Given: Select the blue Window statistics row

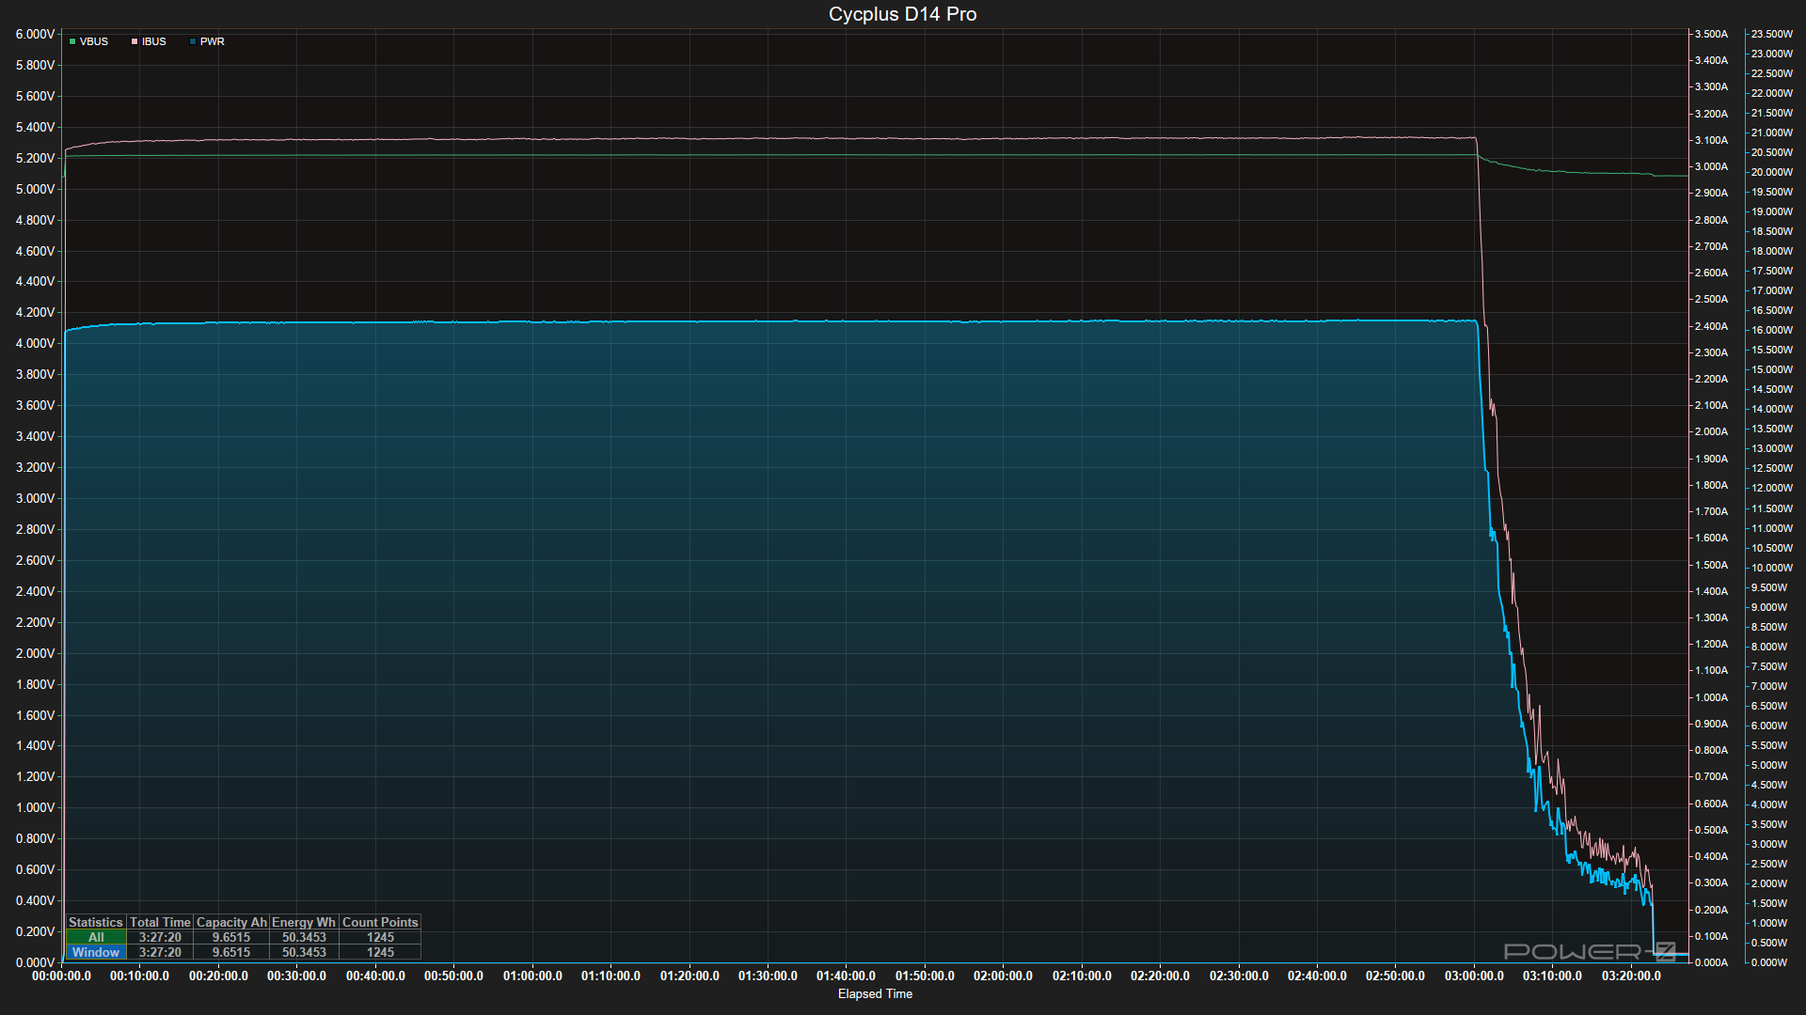Looking at the screenshot, I should pyautogui.click(x=96, y=952).
